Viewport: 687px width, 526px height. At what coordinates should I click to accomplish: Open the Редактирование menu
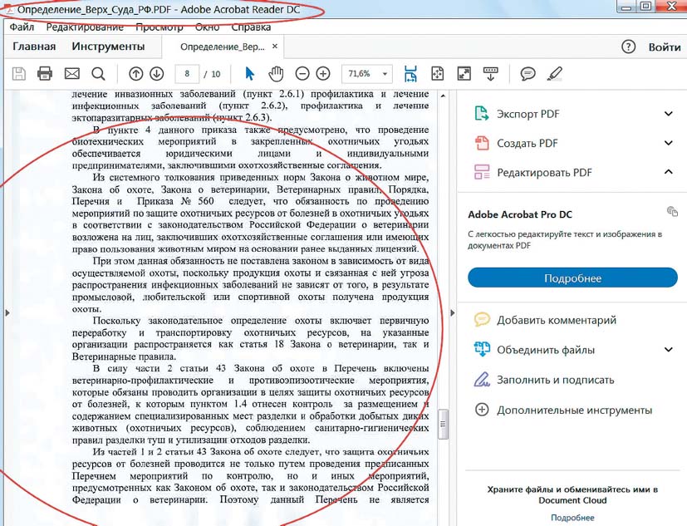pyautogui.click(x=85, y=27)
